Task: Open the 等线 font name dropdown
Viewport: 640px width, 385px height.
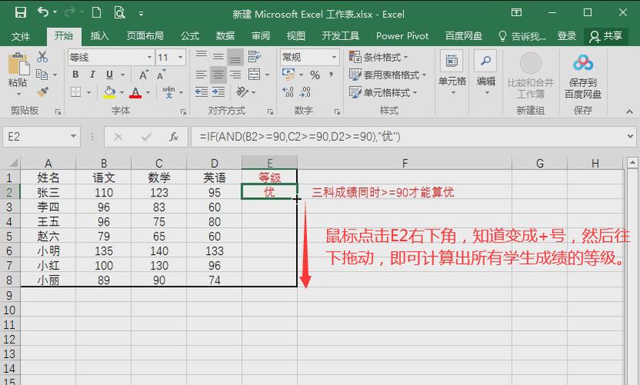Action: click(150, 58)
